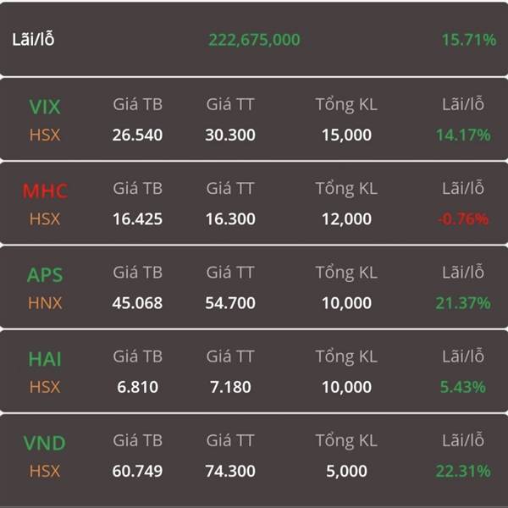Click VND market price 74.300
Screen dimensions: 508x508
pos(230,471)
